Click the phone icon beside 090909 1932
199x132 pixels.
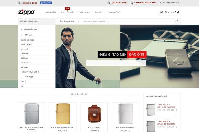20,3
